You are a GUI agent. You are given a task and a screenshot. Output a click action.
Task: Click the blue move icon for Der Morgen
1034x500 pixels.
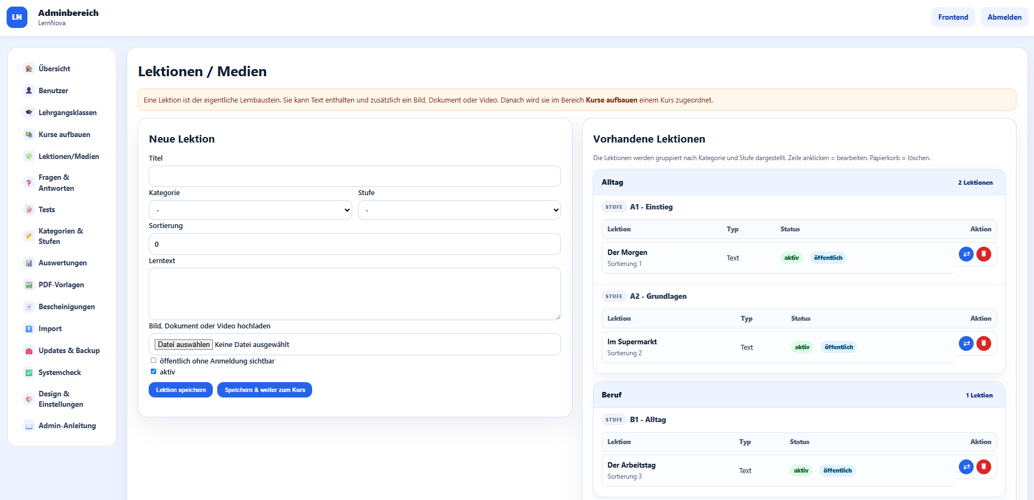coord(966,254)
